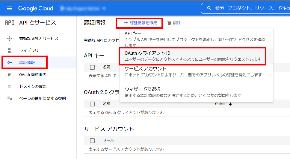Click the OAuth 同意画面 dots icon
The image size is (290, 159).
(x=10, y=74)
